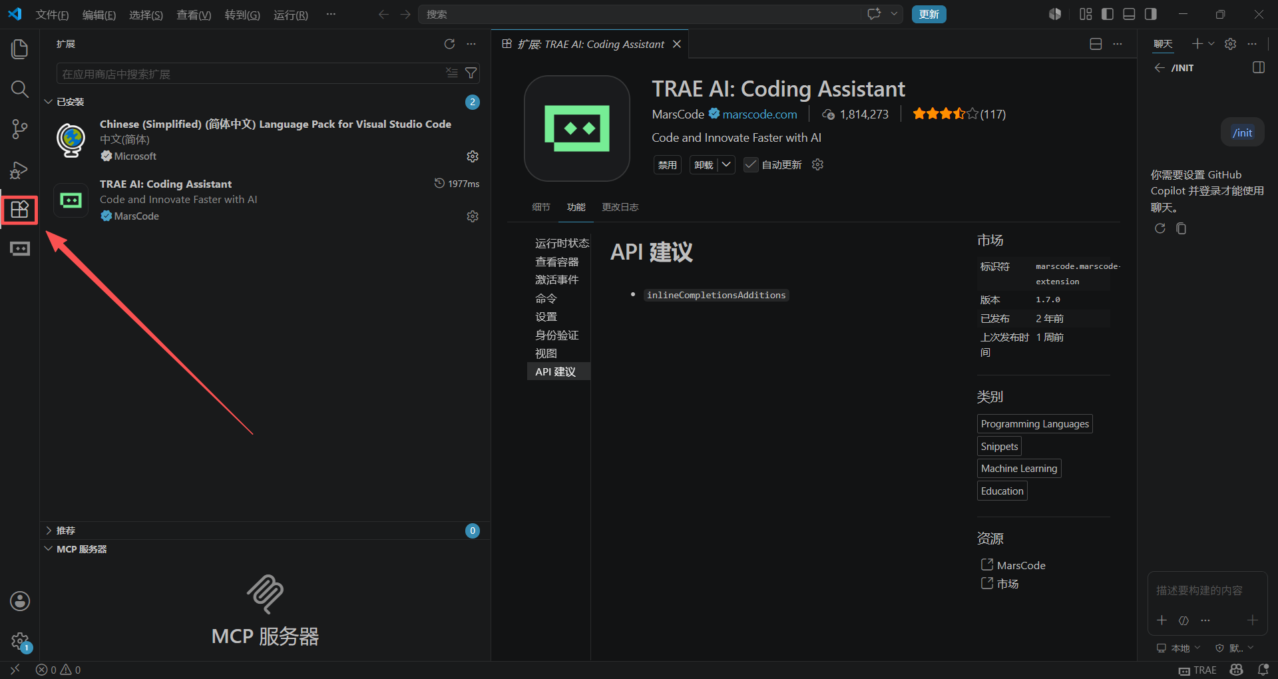Split the extension editor
1278x679 pixels.
coord(1096,44)
